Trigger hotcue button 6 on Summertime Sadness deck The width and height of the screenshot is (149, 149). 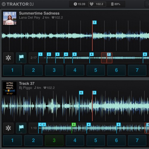[117, 70]
